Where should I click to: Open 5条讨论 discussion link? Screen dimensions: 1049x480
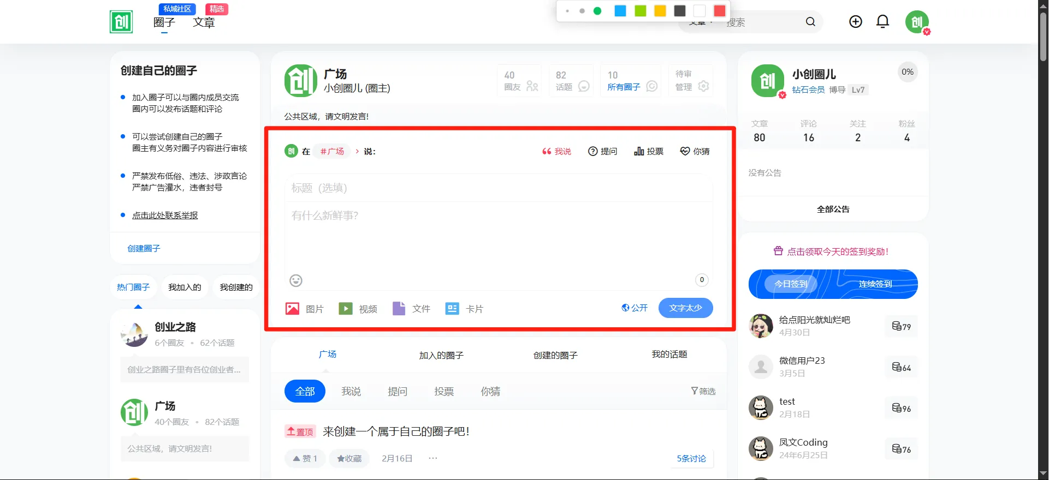click(691, 459)
